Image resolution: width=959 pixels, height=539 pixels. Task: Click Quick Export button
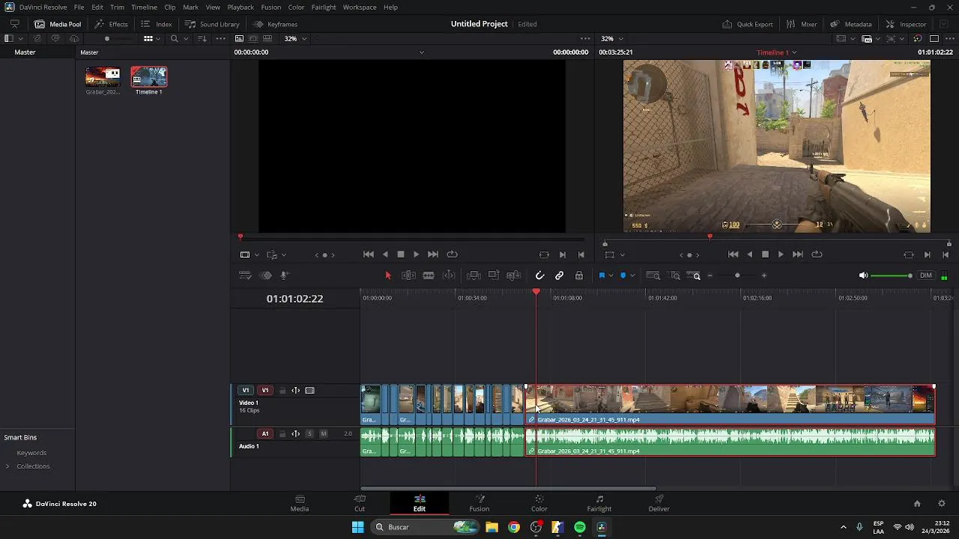748,24
